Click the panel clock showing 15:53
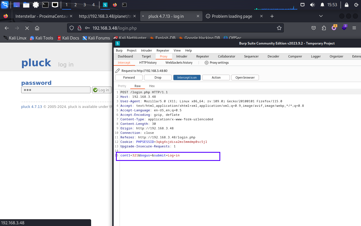Viewport: 361px width, 226px height. tap(332, 5)
